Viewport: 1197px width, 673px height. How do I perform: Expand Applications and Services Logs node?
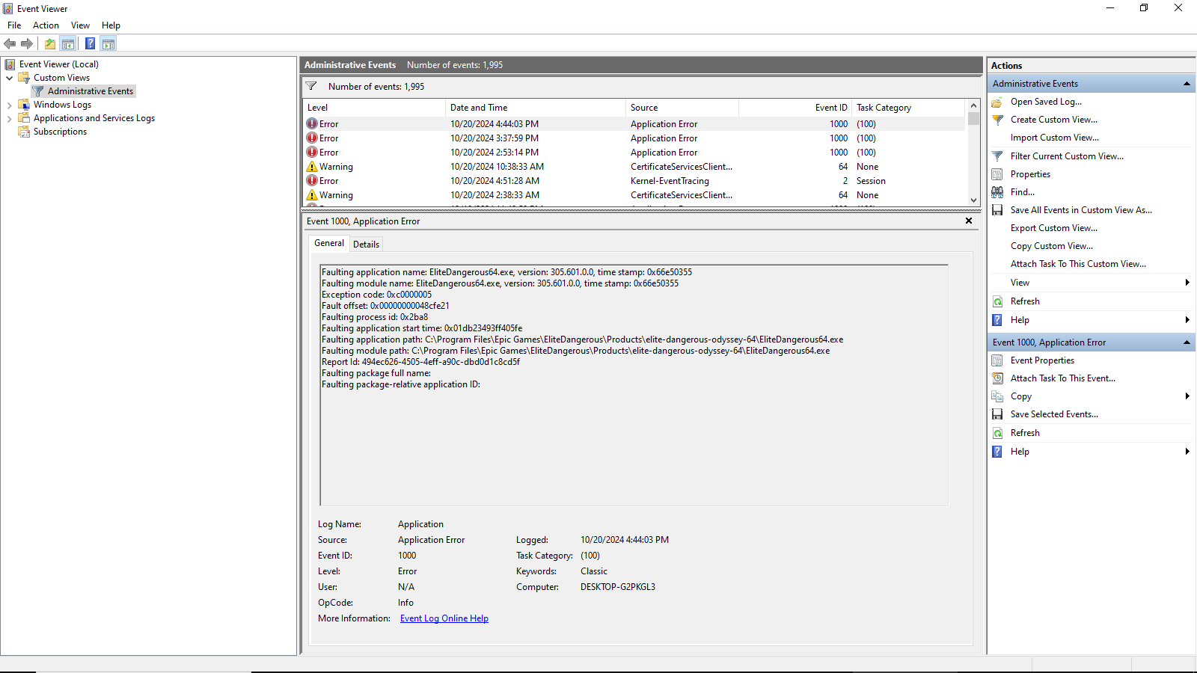point(9,118)
